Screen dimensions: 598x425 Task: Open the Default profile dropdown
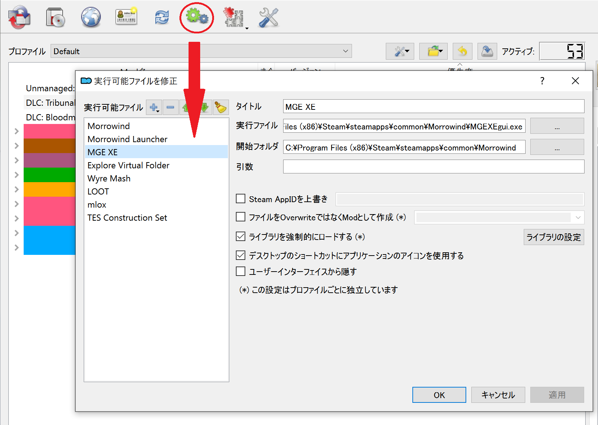(x=201, y=51)
